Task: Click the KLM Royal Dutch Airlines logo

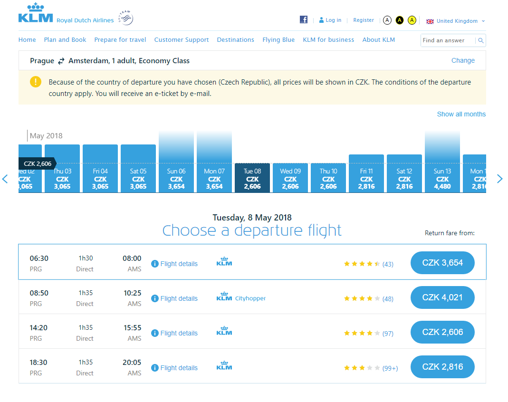Action: click(66, 14)
